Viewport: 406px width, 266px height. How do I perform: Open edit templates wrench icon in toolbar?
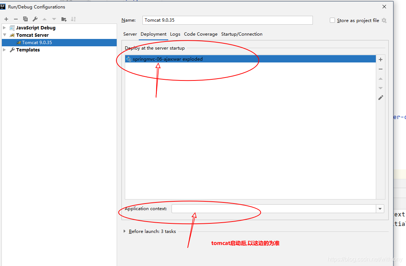pos(35,19)
